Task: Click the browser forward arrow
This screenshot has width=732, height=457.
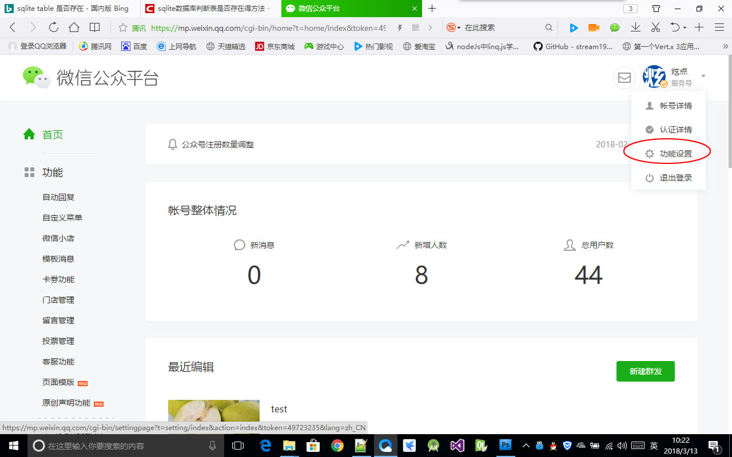Action: coord(33,27)
